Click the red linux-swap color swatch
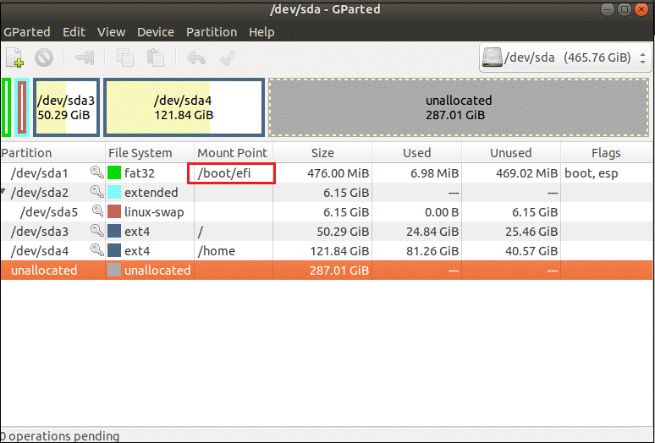The height and width of the screenshot is (443, 655). tap(114, 211)
